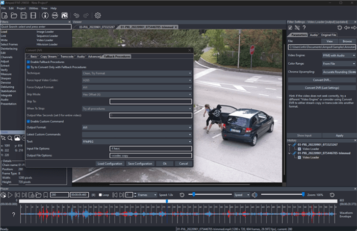This screenshot has width=357, height=231.
Task: Toggle the Enable Fallback Procedures checkbox
Action: point(29,61)
